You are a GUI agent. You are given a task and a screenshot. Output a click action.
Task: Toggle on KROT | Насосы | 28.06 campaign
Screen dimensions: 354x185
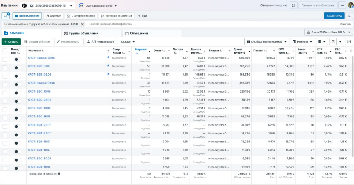coord(18,59)
